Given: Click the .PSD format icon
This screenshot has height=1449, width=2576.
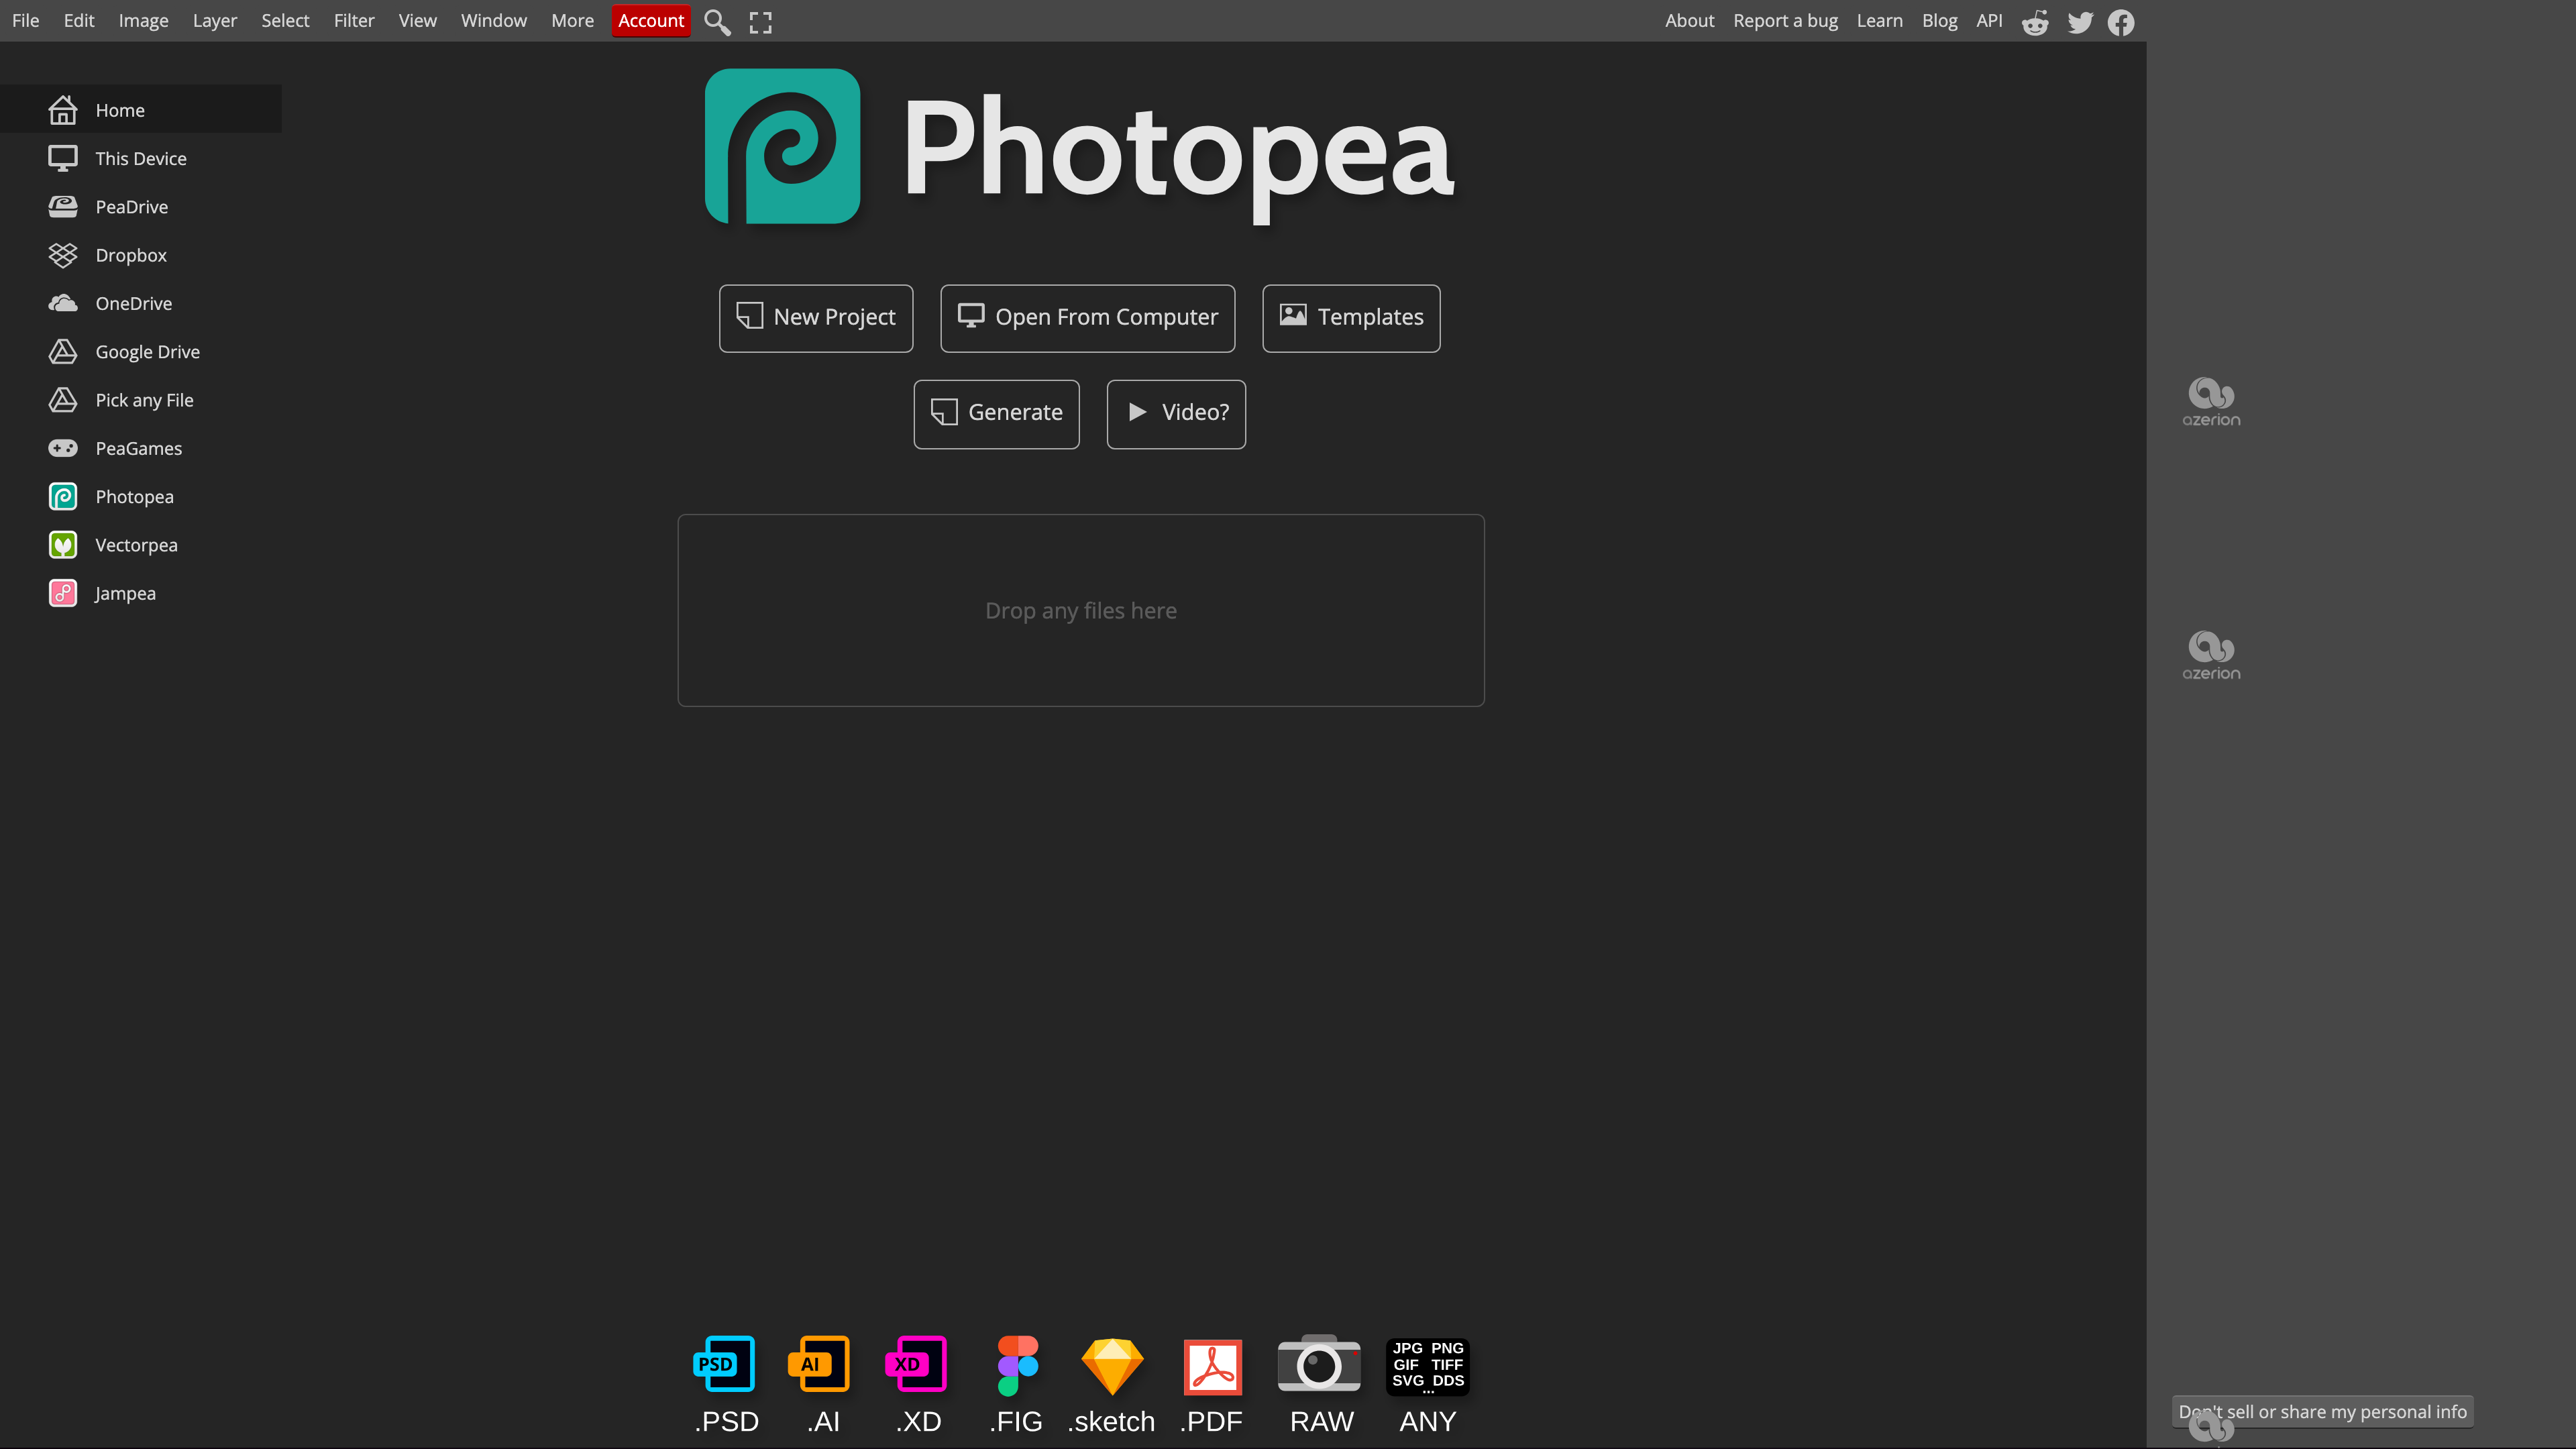Looking at the screenshot, I should (724, 1364).
